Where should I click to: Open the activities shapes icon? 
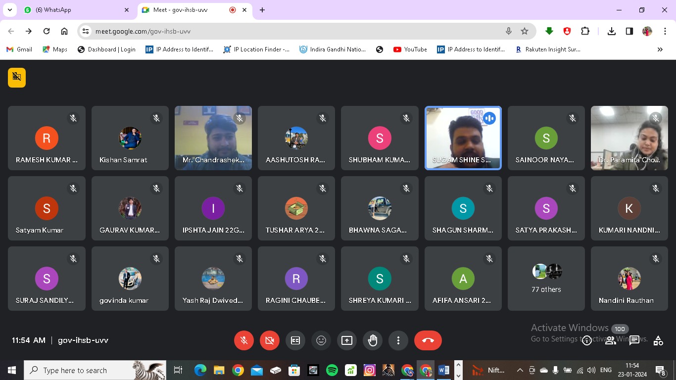click(x=658, y=340)
